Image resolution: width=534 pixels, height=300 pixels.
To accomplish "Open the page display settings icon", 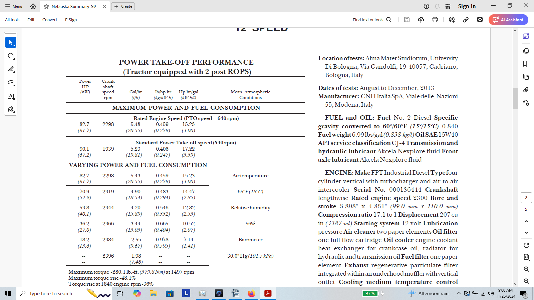I will coord(526,257).
